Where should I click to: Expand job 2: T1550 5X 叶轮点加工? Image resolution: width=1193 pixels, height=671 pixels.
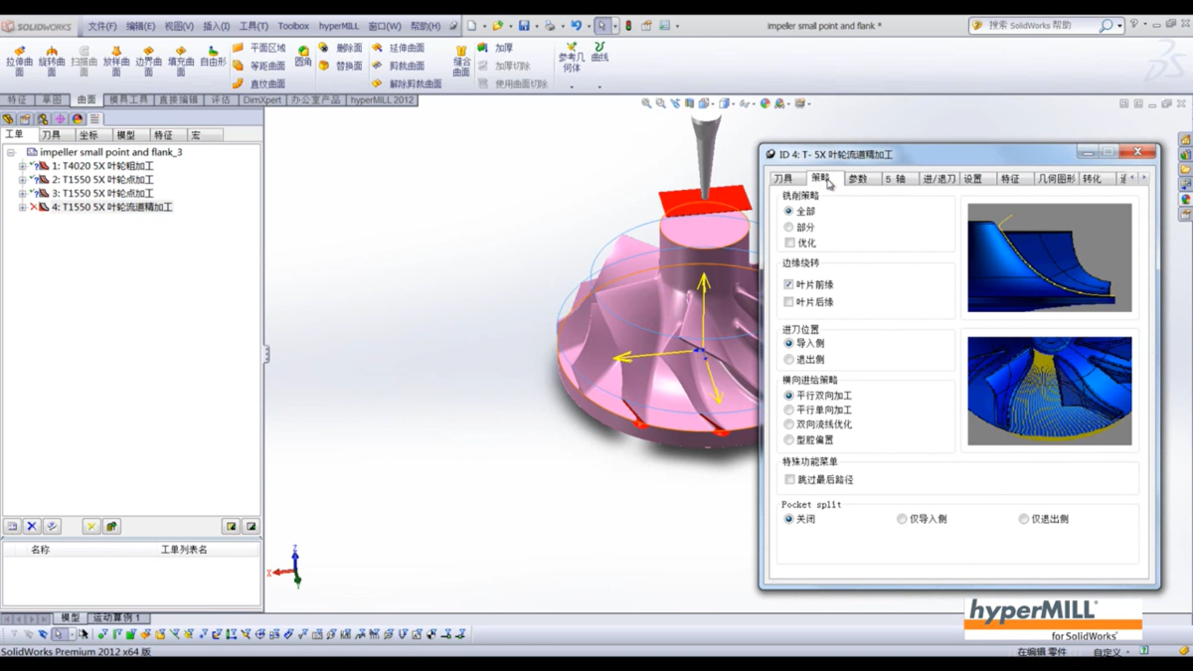coord(22,180)
